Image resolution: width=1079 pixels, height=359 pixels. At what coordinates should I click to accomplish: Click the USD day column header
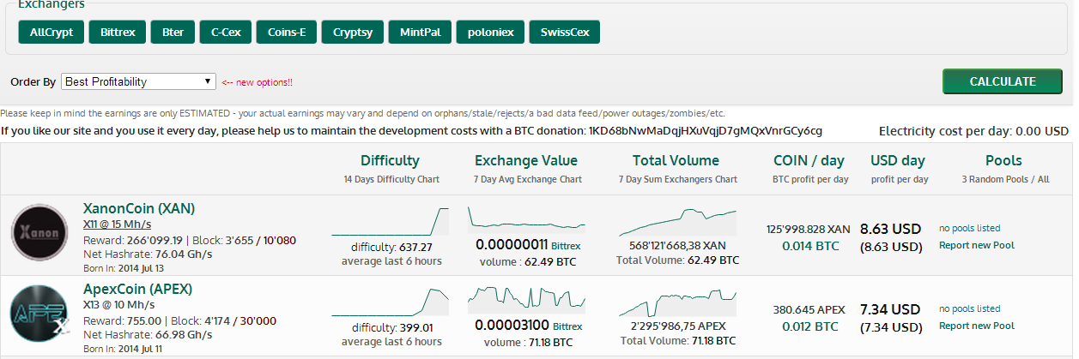tap(898, 160)
